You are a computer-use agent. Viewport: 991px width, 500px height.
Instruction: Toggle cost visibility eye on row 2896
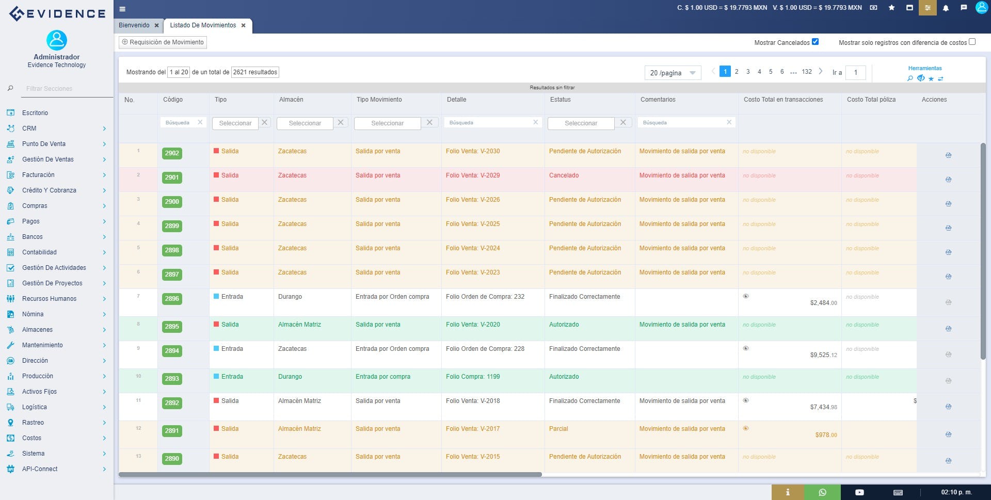click(x=746, y=297)
